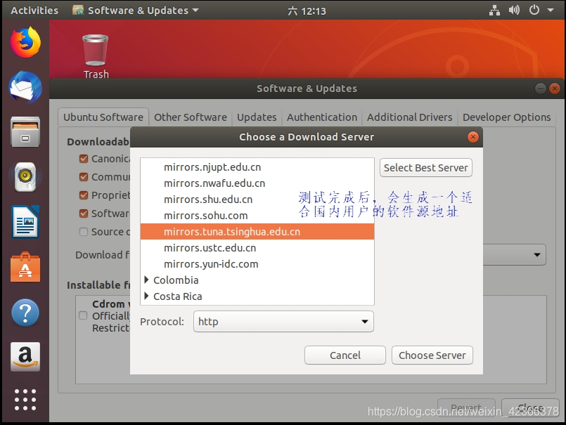This screenshot has height=425, width=566.
Task: Open Rhythmbox music player in dock
Action: [25, 177]
